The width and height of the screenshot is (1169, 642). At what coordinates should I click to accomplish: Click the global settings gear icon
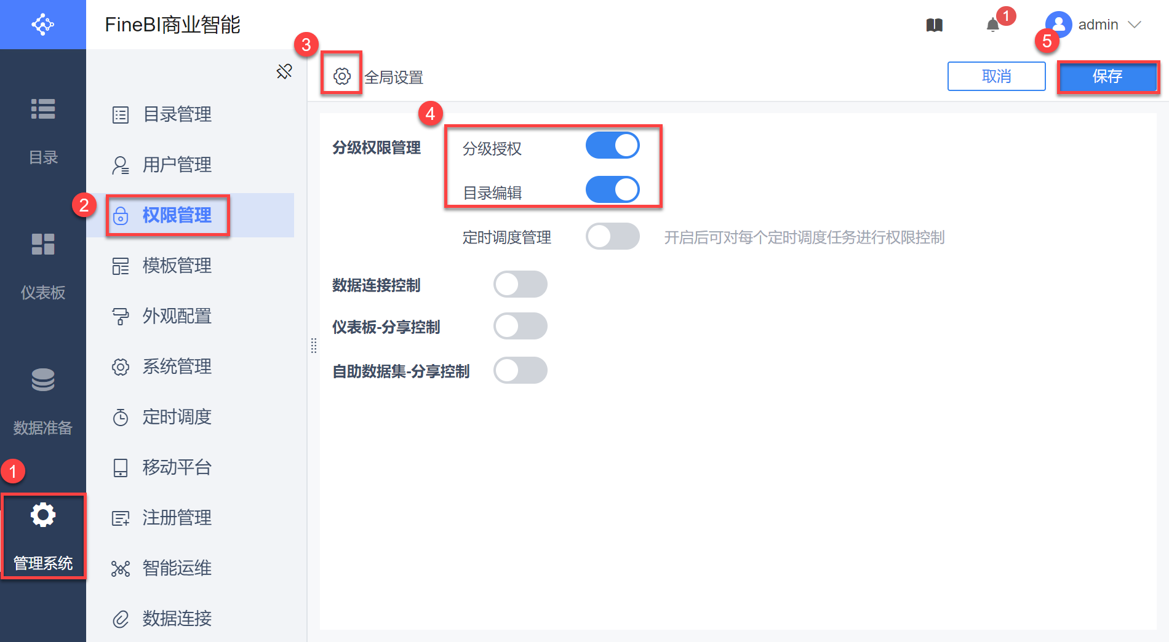pyautogui.click(x=342, y=76)
